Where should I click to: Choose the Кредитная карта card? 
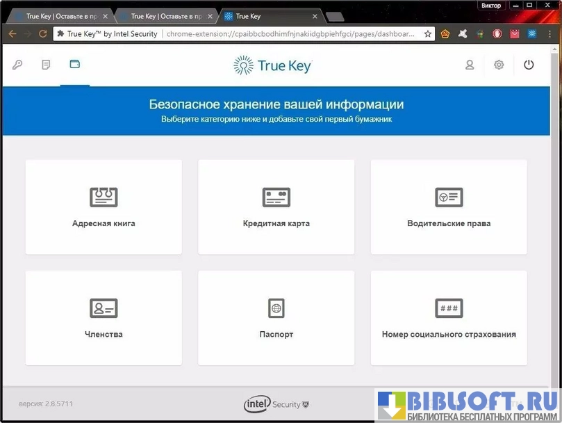click(276, 207)
